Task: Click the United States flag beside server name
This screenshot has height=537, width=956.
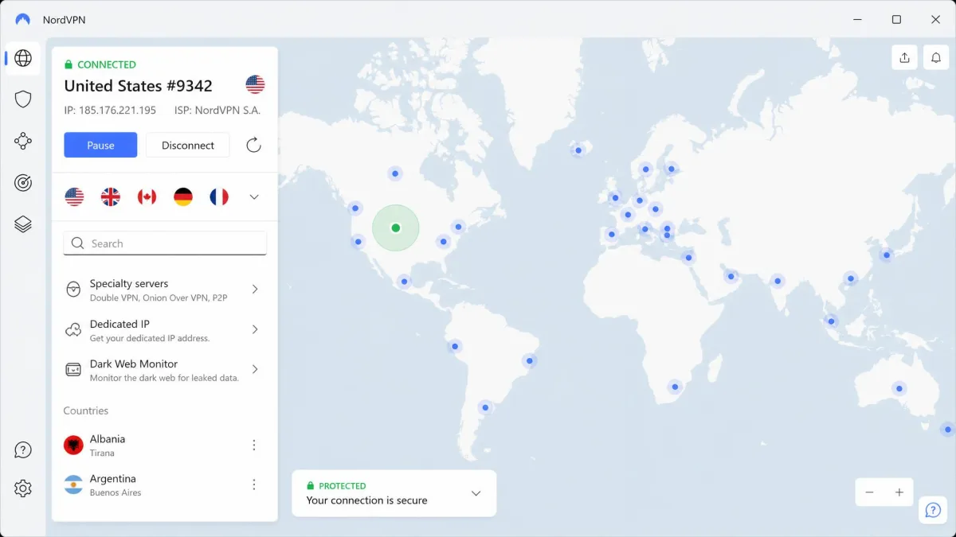Action: click(255, 85)
